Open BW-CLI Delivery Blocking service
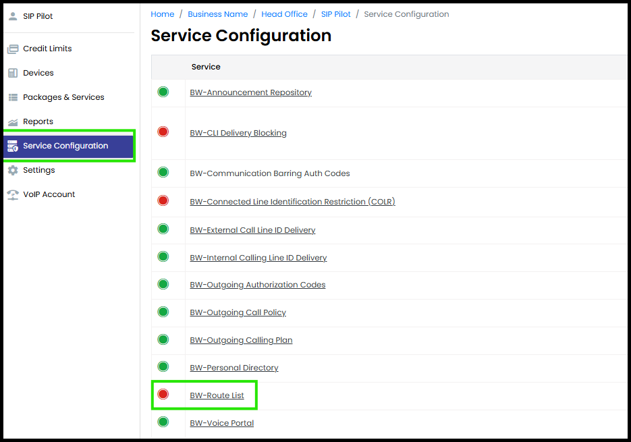Screen dimensions: 631x442 pos(238,133)
